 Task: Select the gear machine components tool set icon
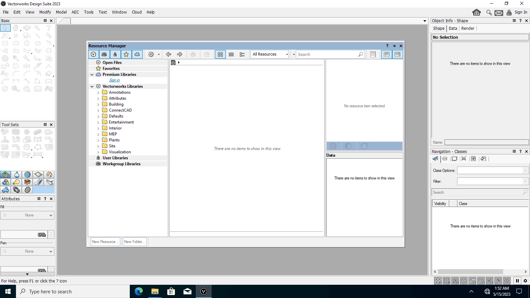point(27,190)
